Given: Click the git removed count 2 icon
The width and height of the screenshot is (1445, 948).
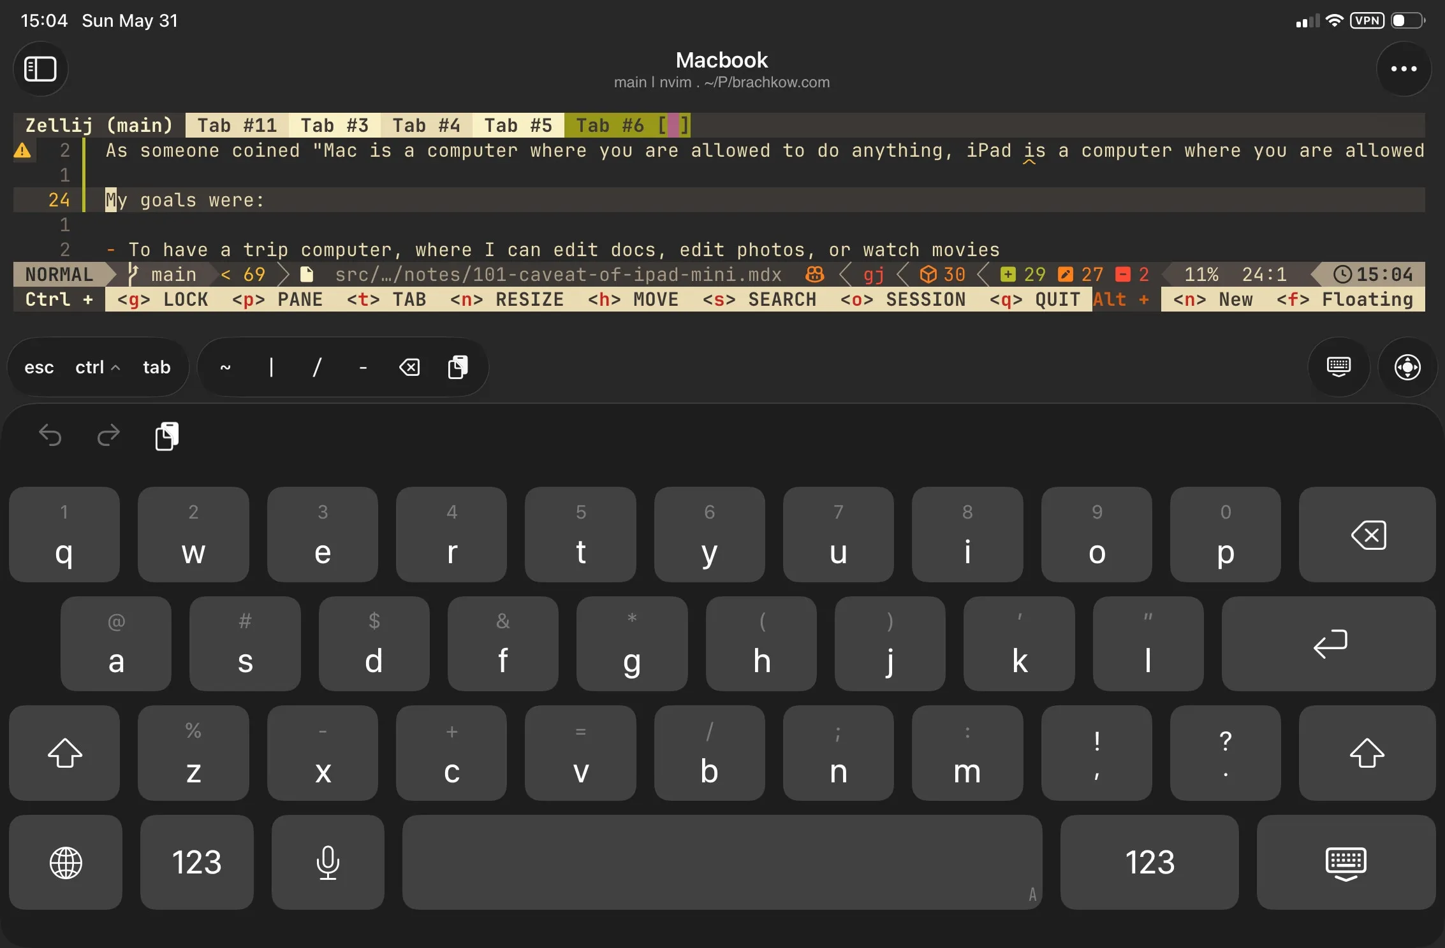Looking at the screenshot, I should point(1122,275).
